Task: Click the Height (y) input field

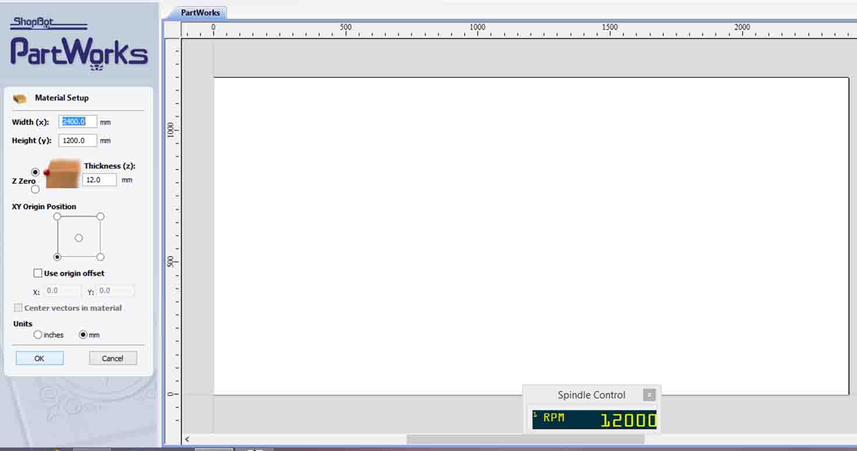Action: tap(78, 140)
